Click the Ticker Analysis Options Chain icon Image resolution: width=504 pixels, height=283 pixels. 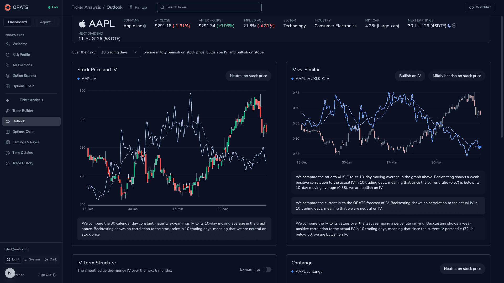8,132
